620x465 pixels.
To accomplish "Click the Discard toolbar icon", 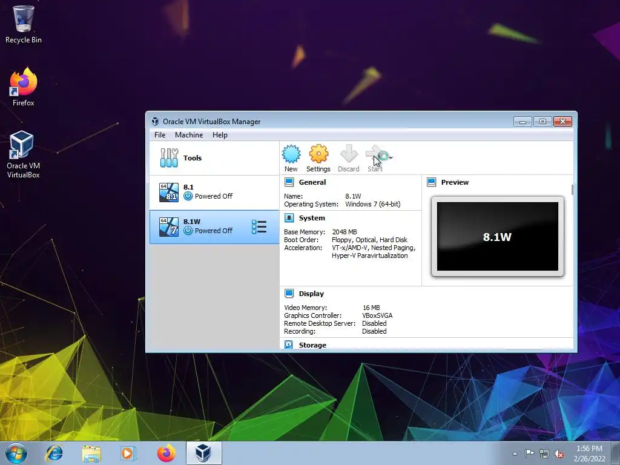I will click(x=348, y=154).
